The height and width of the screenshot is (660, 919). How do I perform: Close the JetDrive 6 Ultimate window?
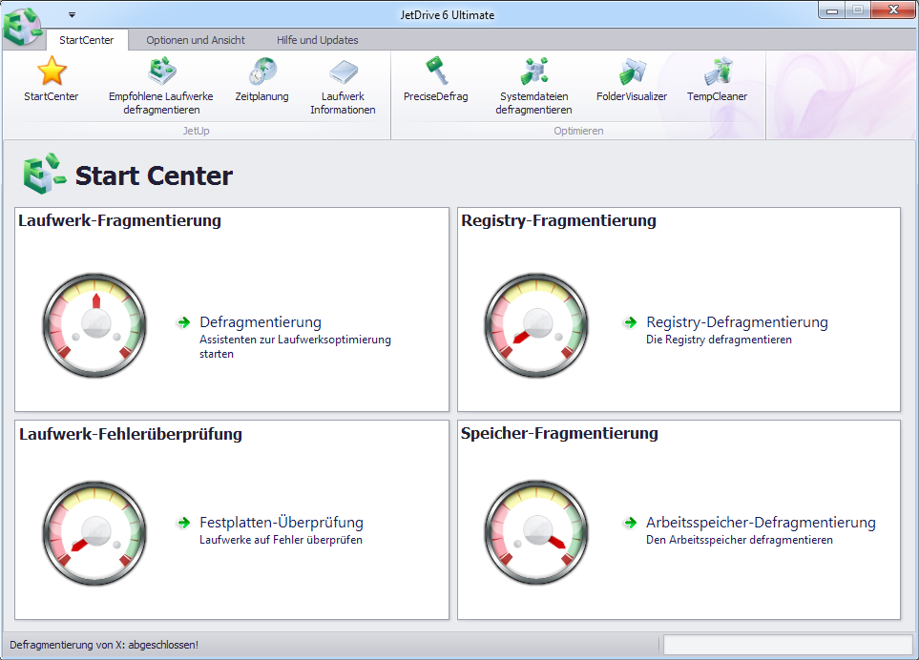(893, 10)
